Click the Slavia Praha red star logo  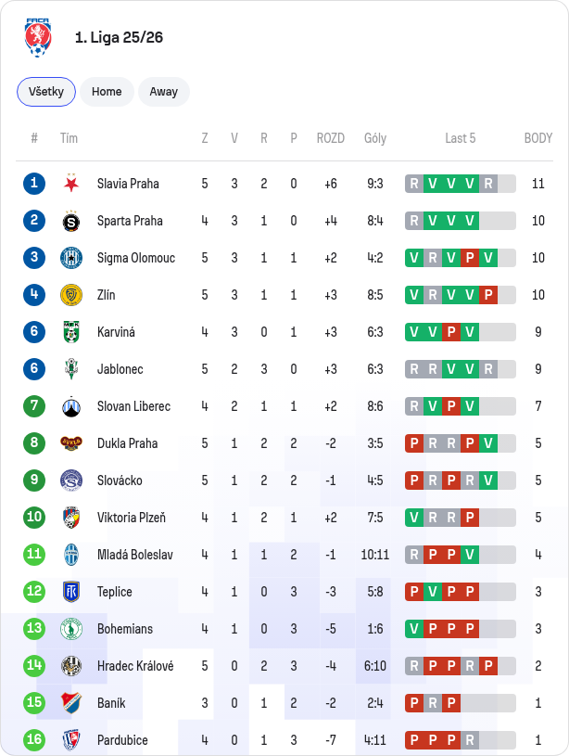[71, 184]
